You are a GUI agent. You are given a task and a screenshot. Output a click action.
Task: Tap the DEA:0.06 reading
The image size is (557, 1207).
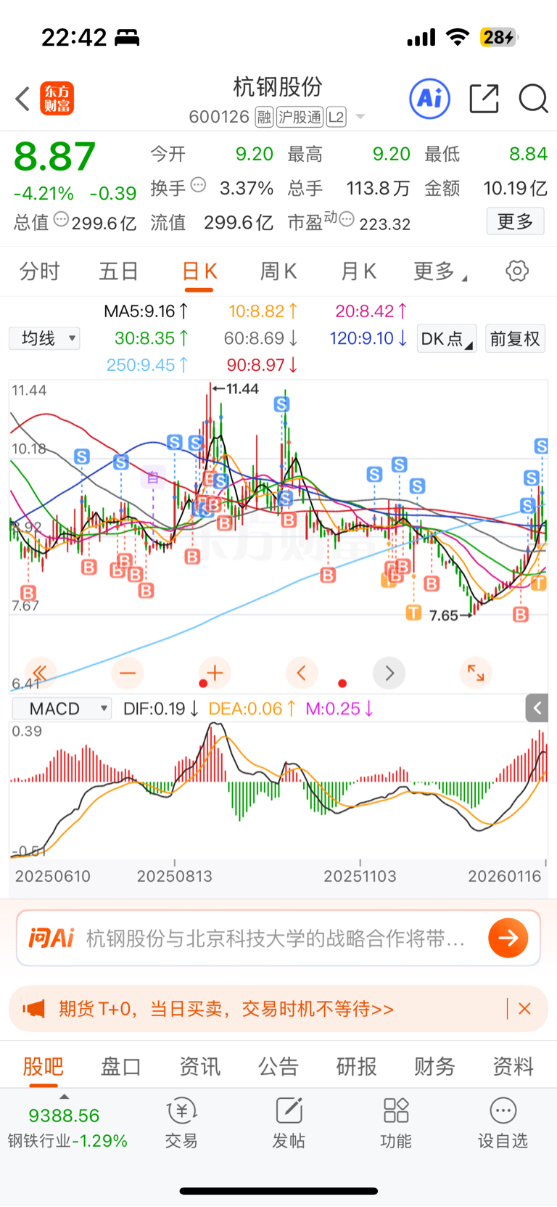pos(252,708)
